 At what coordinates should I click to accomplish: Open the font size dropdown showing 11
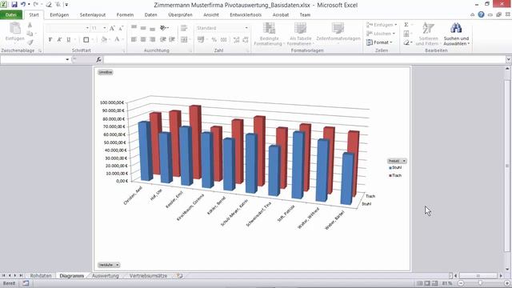click(x=105, y=29)
